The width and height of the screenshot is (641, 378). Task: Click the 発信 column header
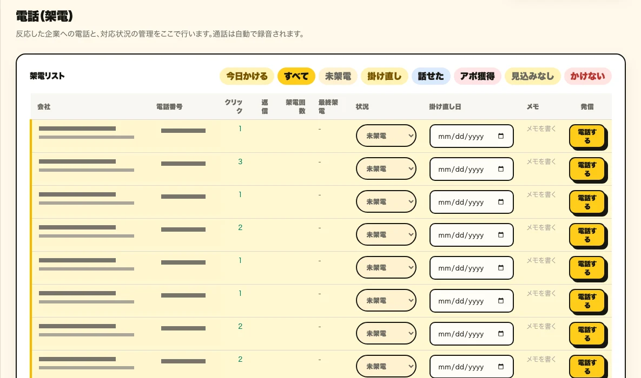[587, 106]
